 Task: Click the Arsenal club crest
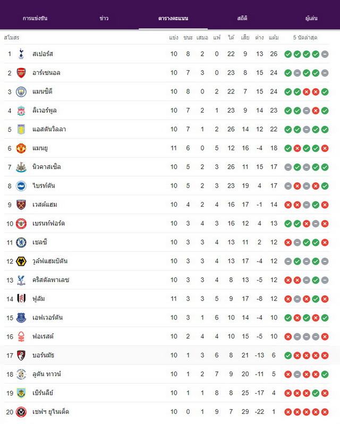[21, 73]
